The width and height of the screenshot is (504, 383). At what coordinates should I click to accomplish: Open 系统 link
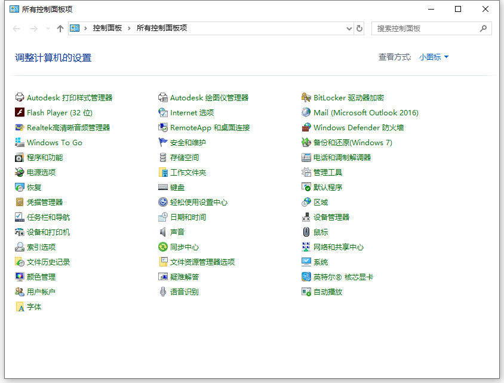coord(321,262)
